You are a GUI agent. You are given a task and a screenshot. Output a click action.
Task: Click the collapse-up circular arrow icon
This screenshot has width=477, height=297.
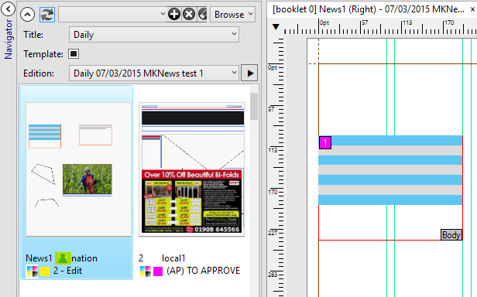[x=27, y=14]
